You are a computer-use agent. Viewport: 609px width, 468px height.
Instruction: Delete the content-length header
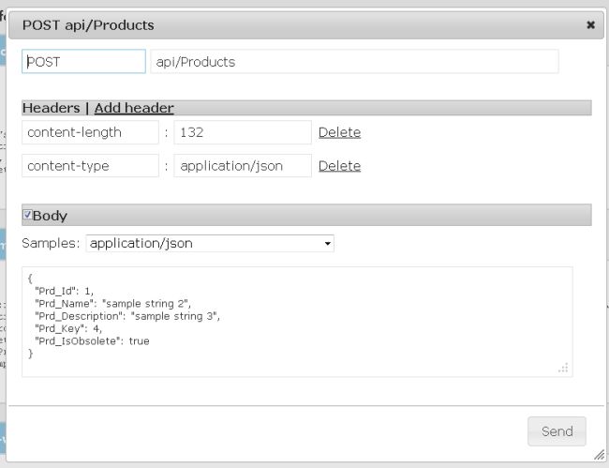[339, 132]
